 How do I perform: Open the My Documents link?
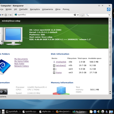(x=21, y=59)
